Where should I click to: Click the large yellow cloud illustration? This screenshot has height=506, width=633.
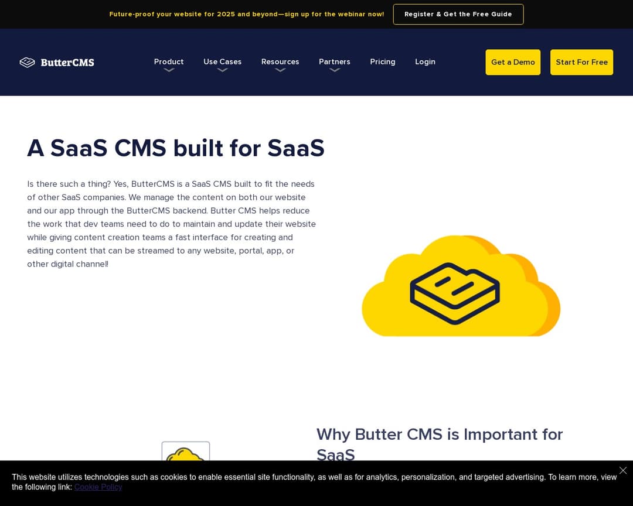click(x=461, y=288)
